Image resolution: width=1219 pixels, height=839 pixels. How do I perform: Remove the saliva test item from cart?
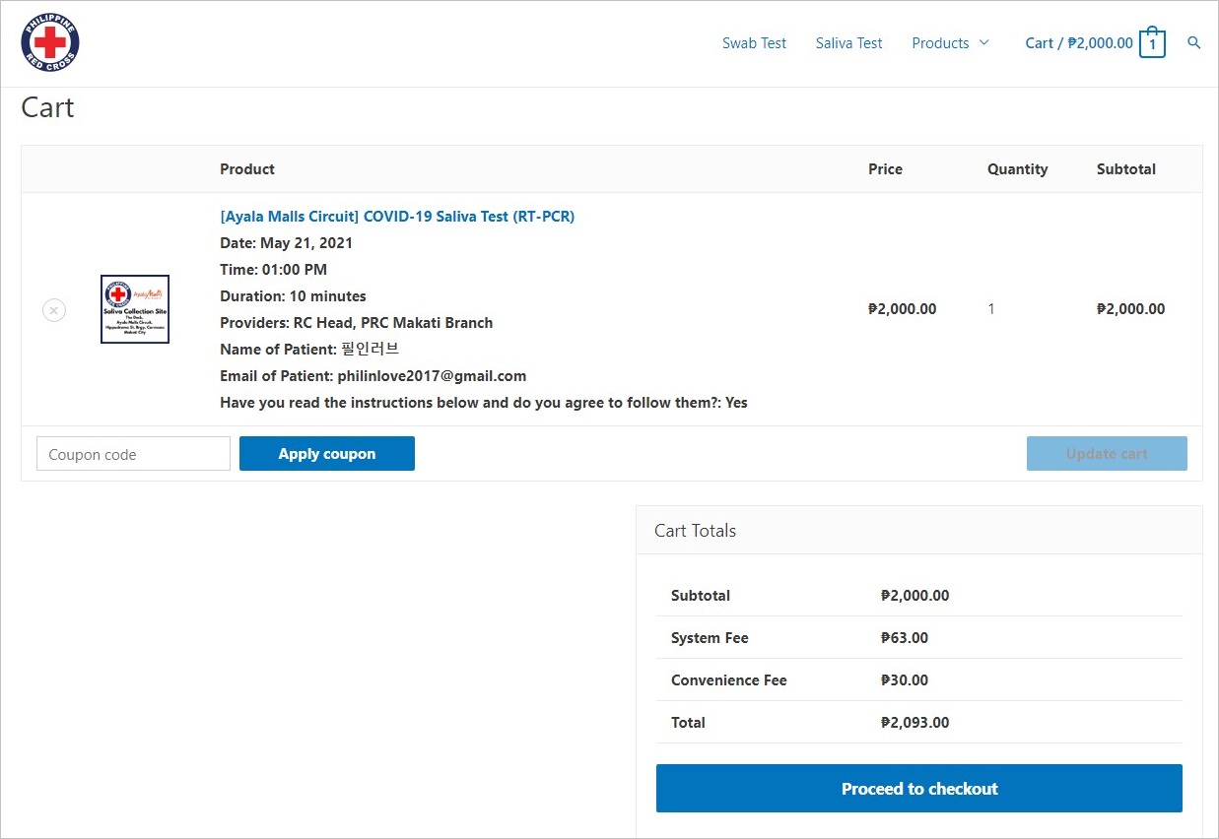(54, 310)
